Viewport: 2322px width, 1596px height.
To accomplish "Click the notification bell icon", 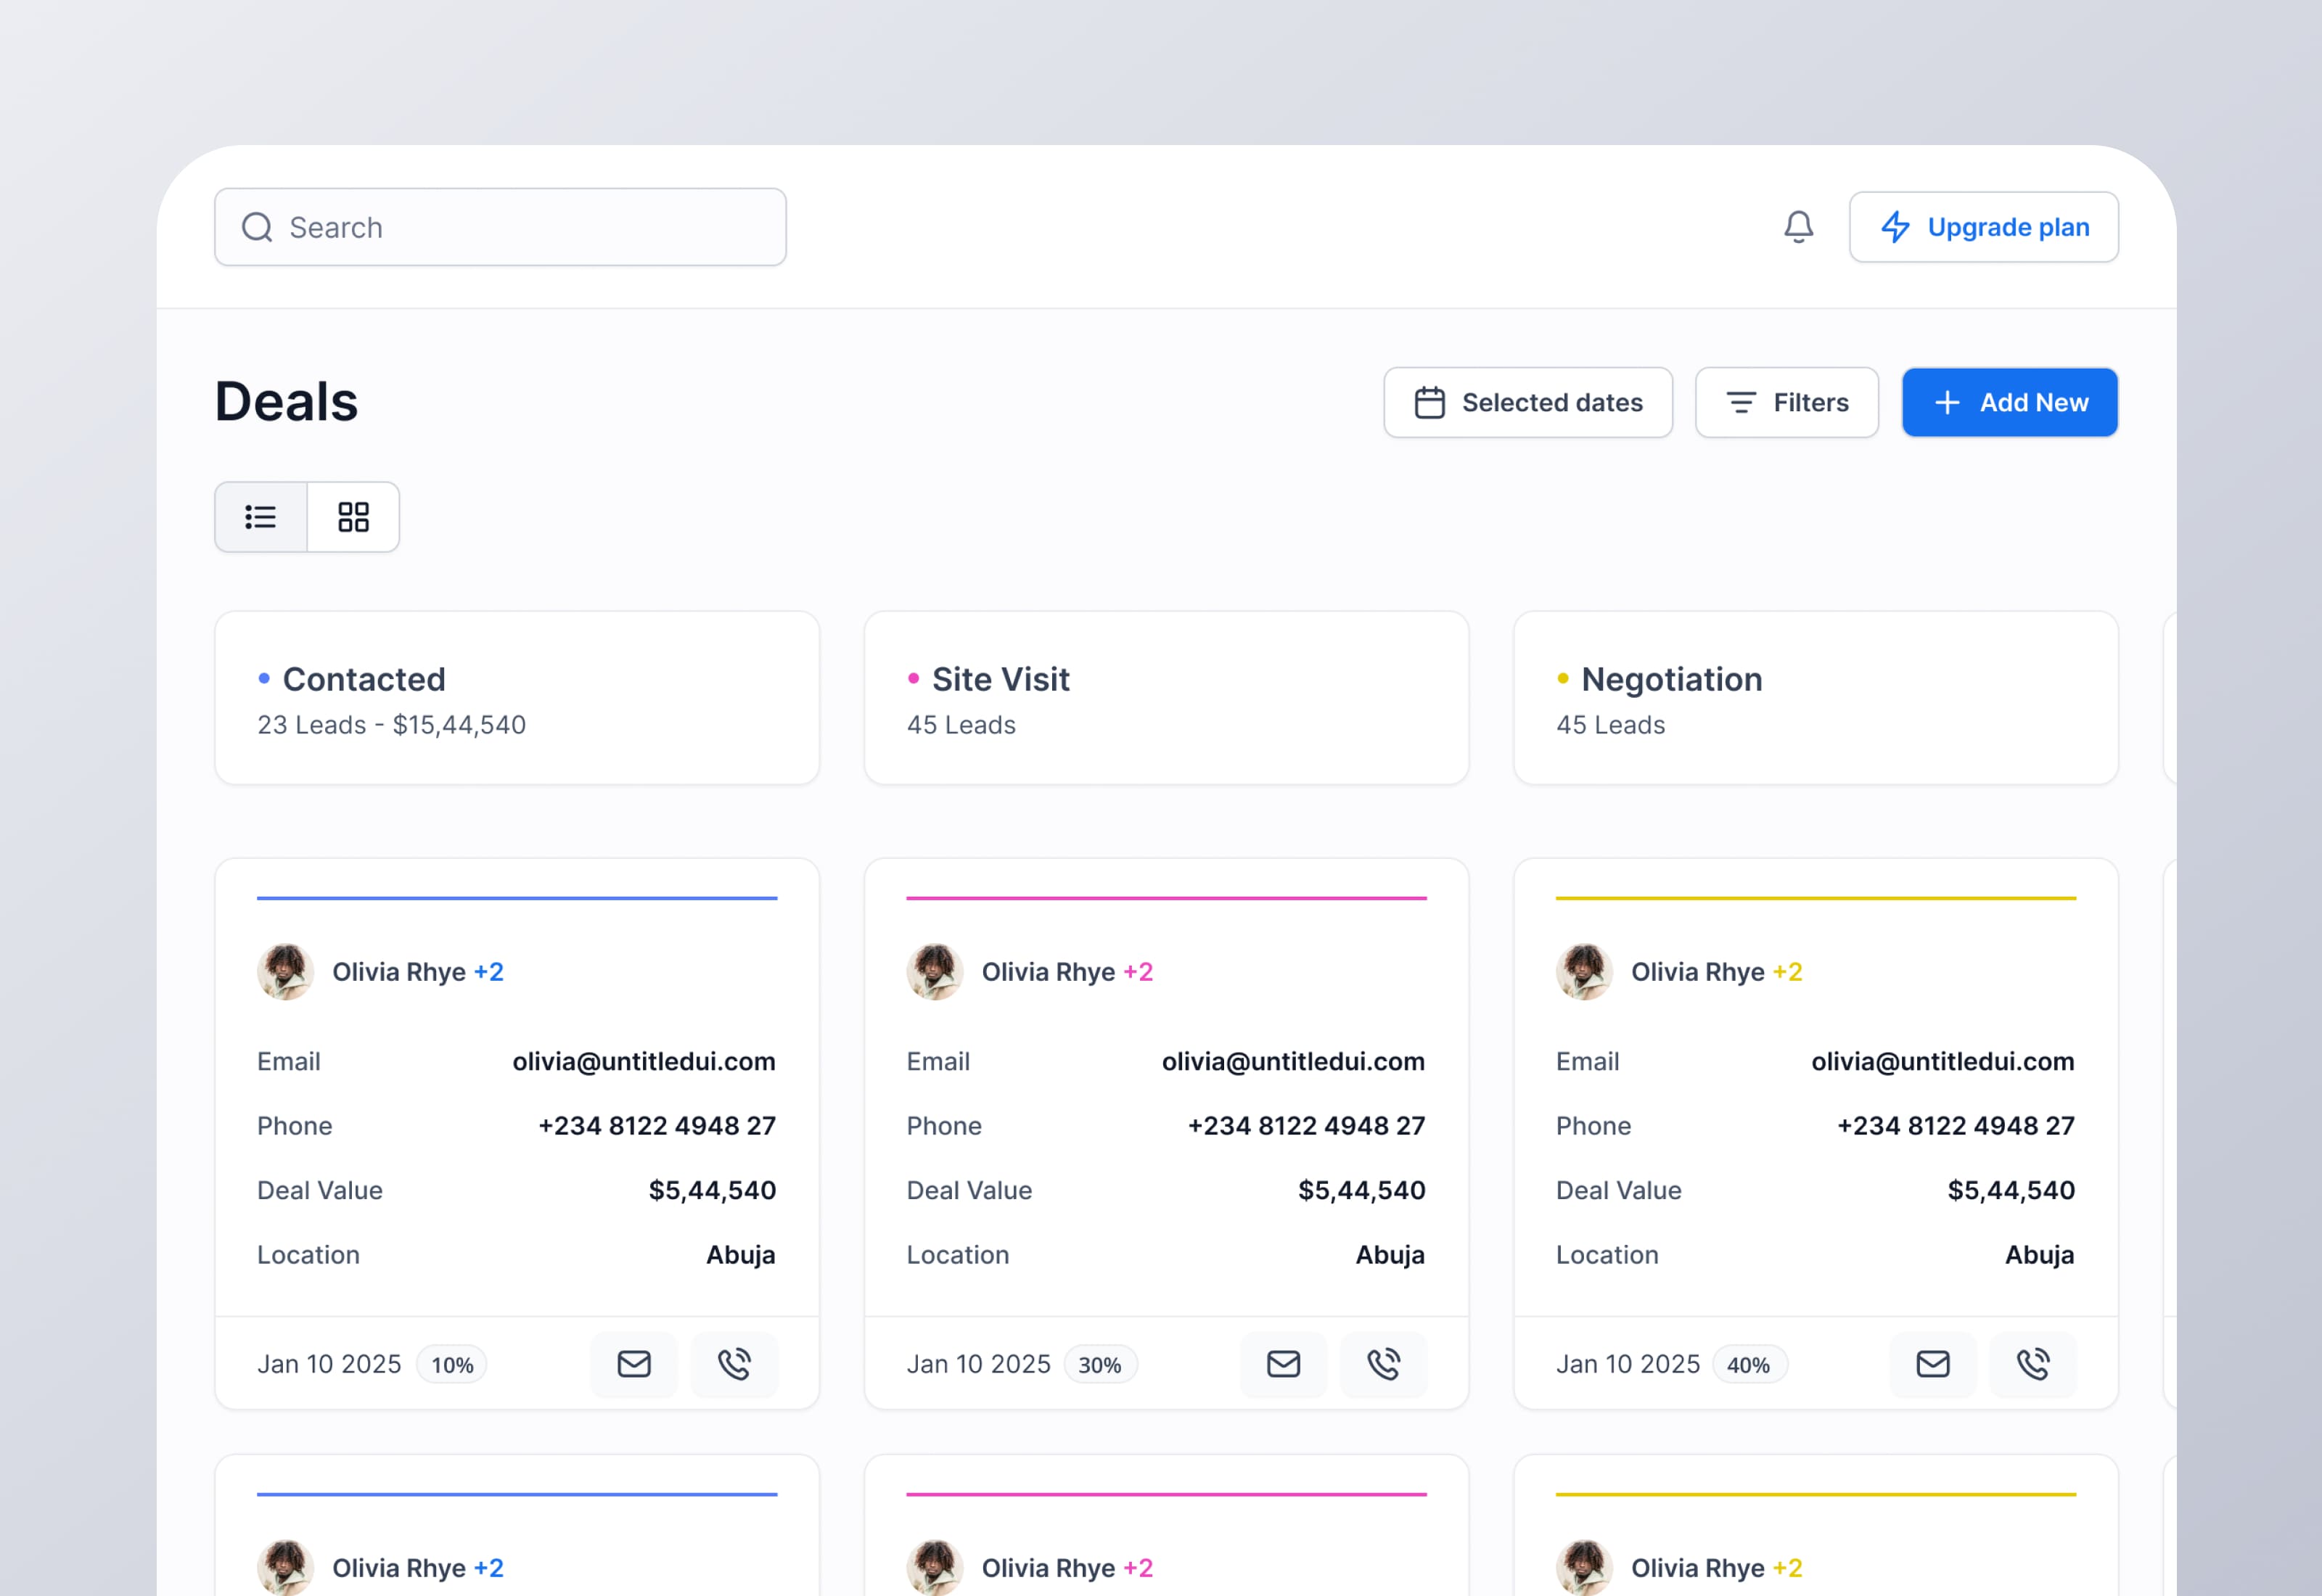I will click(1798, 227).
